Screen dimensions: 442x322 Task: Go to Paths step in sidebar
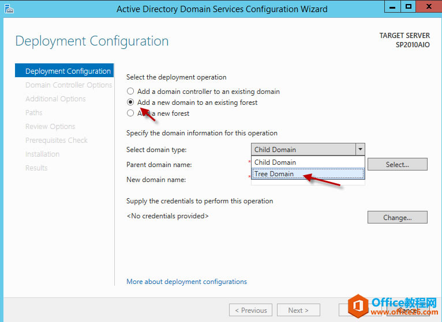click(x=34, y=112)
